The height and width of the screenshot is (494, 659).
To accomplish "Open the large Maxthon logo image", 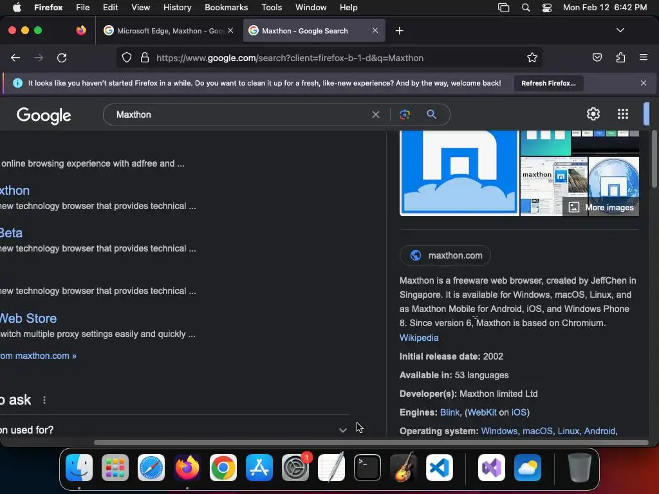I will click(459, 172).
